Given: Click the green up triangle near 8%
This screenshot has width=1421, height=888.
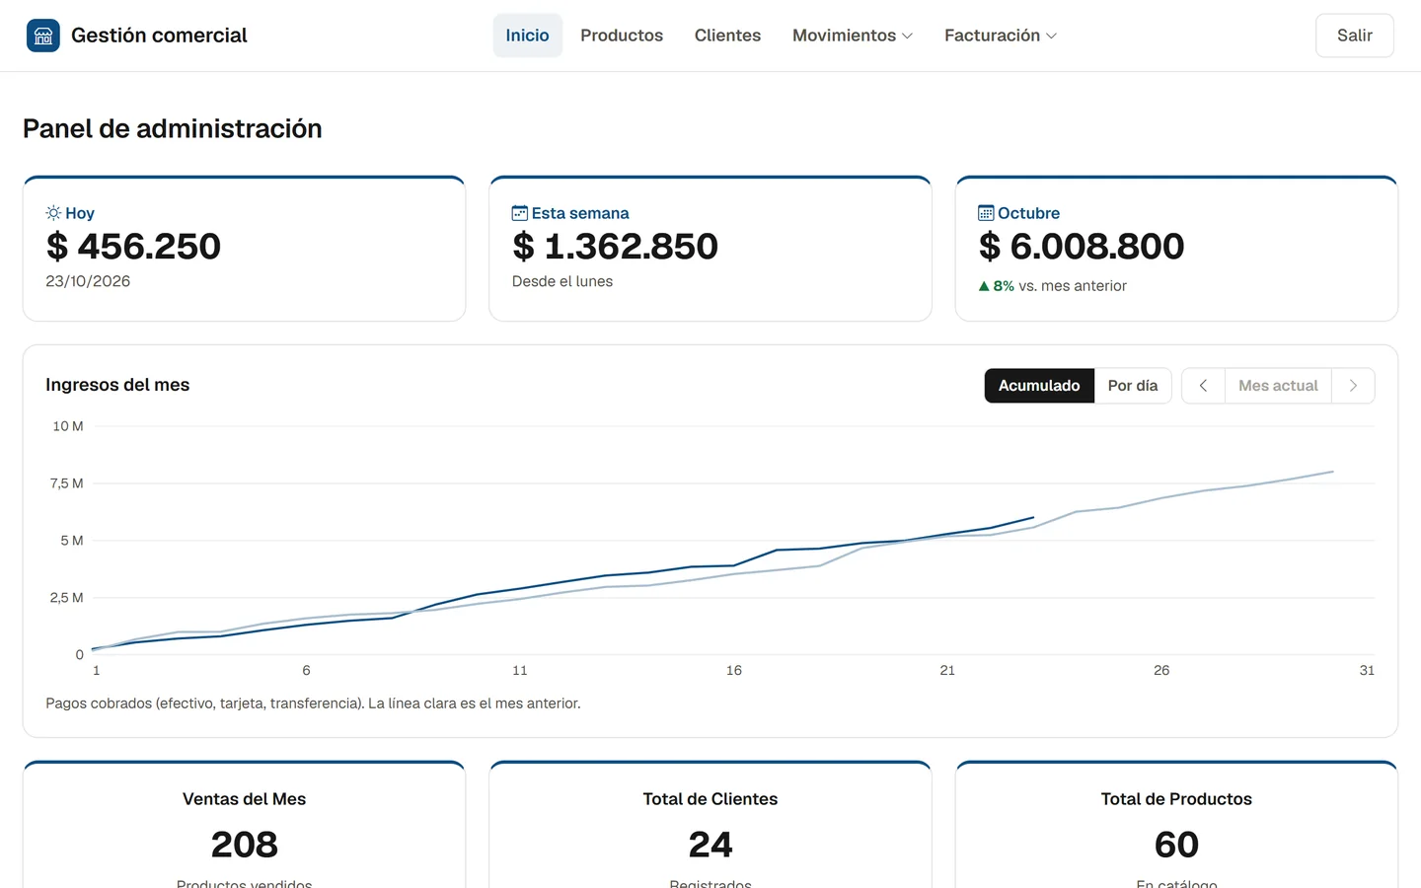Looking at the screenshot, I should pos(984,286).
